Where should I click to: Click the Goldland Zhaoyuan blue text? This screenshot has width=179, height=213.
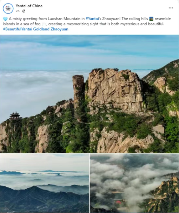point(51,29)
